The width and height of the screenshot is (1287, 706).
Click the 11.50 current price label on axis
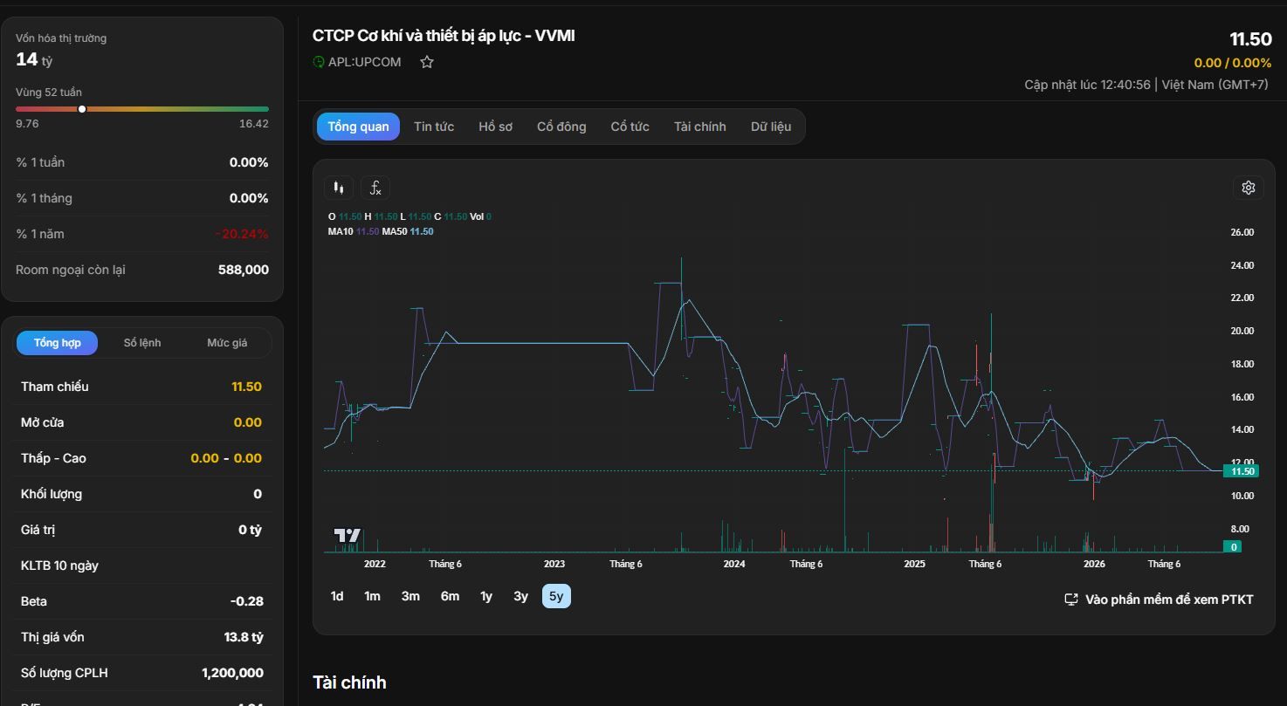tap(1241, 471)
